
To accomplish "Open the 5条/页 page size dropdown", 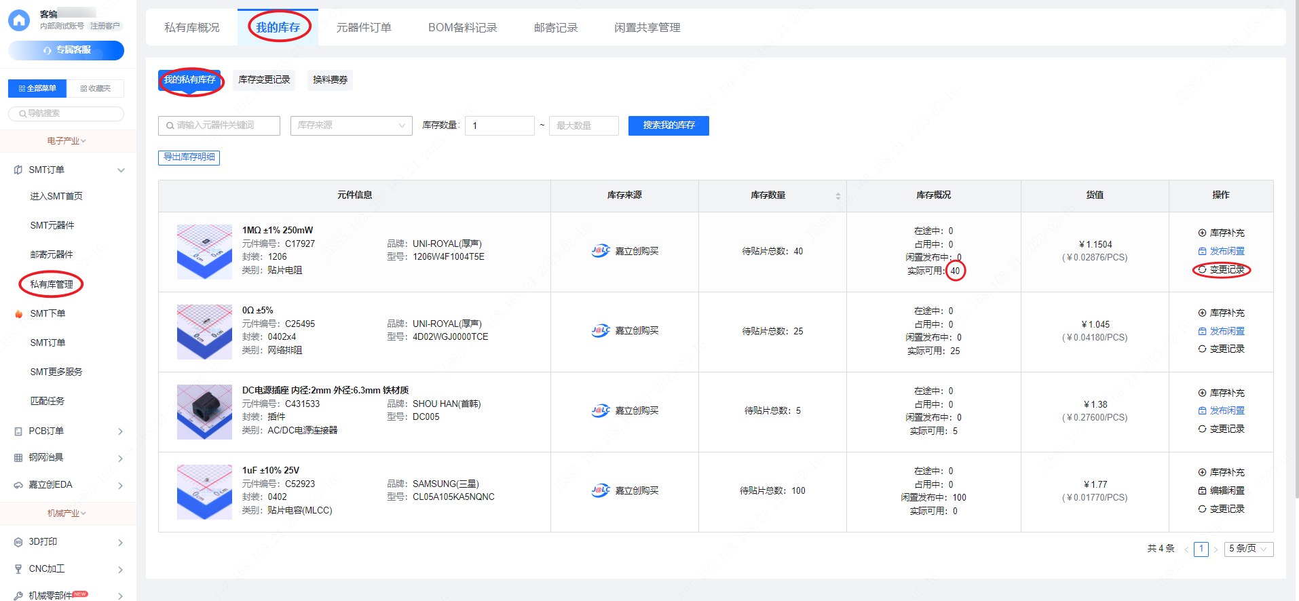I will (1248, 549).
